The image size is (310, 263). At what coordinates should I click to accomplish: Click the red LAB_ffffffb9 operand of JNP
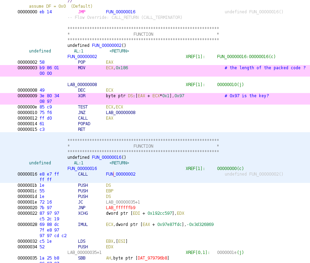click(x=121, y=208)
